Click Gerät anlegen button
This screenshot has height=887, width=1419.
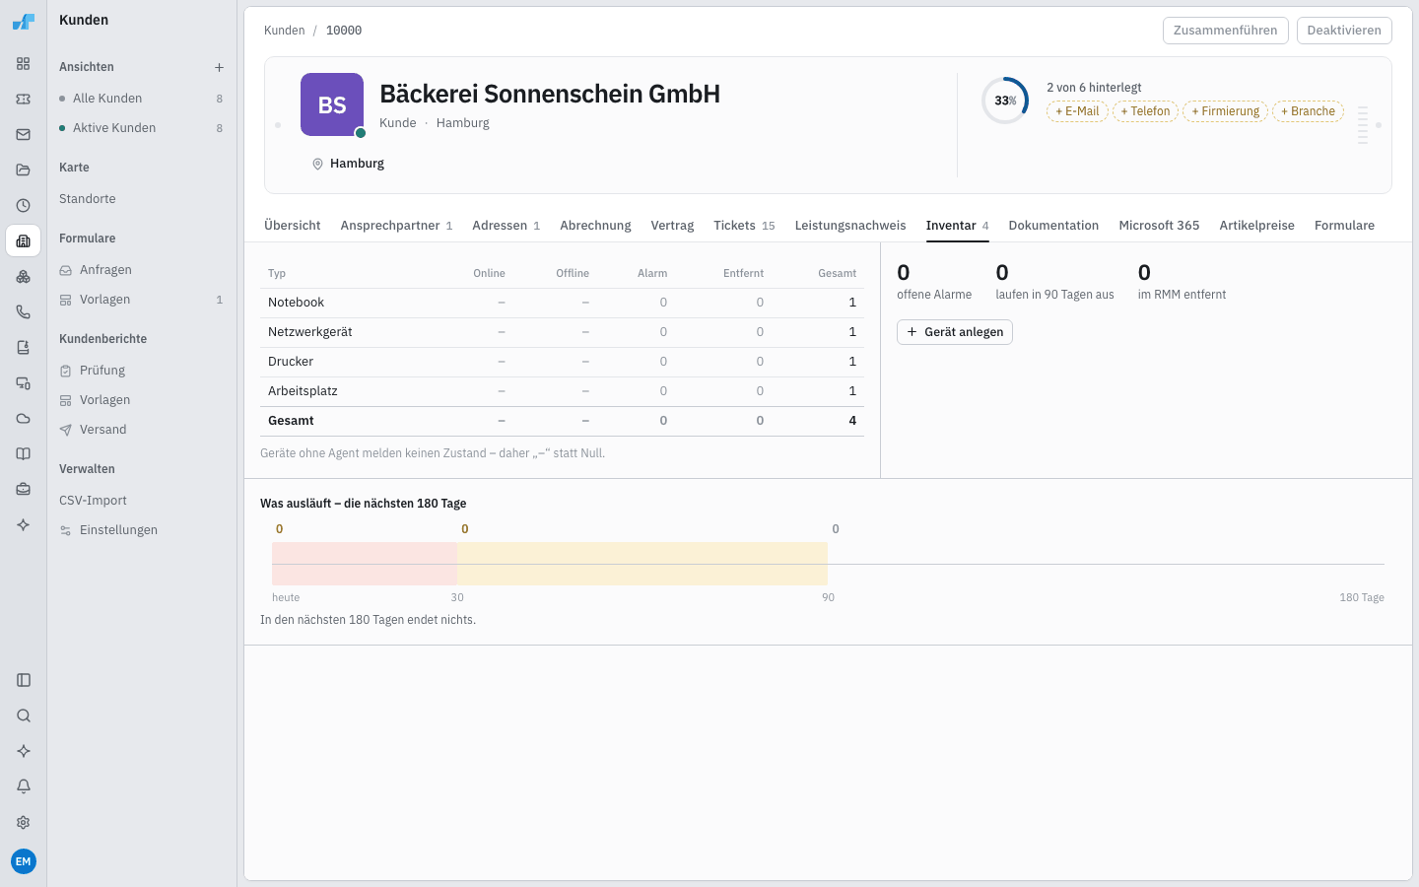955,332
